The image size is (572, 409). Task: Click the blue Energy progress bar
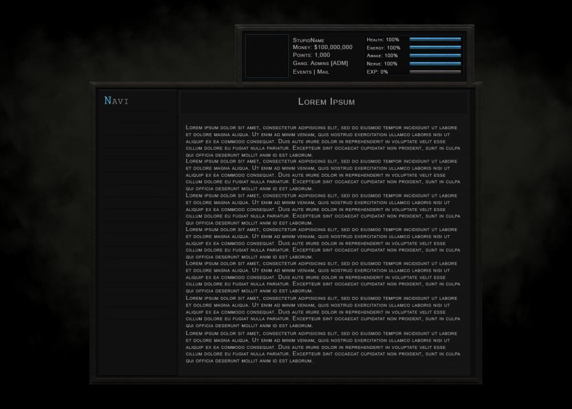[x=435, y=47]
